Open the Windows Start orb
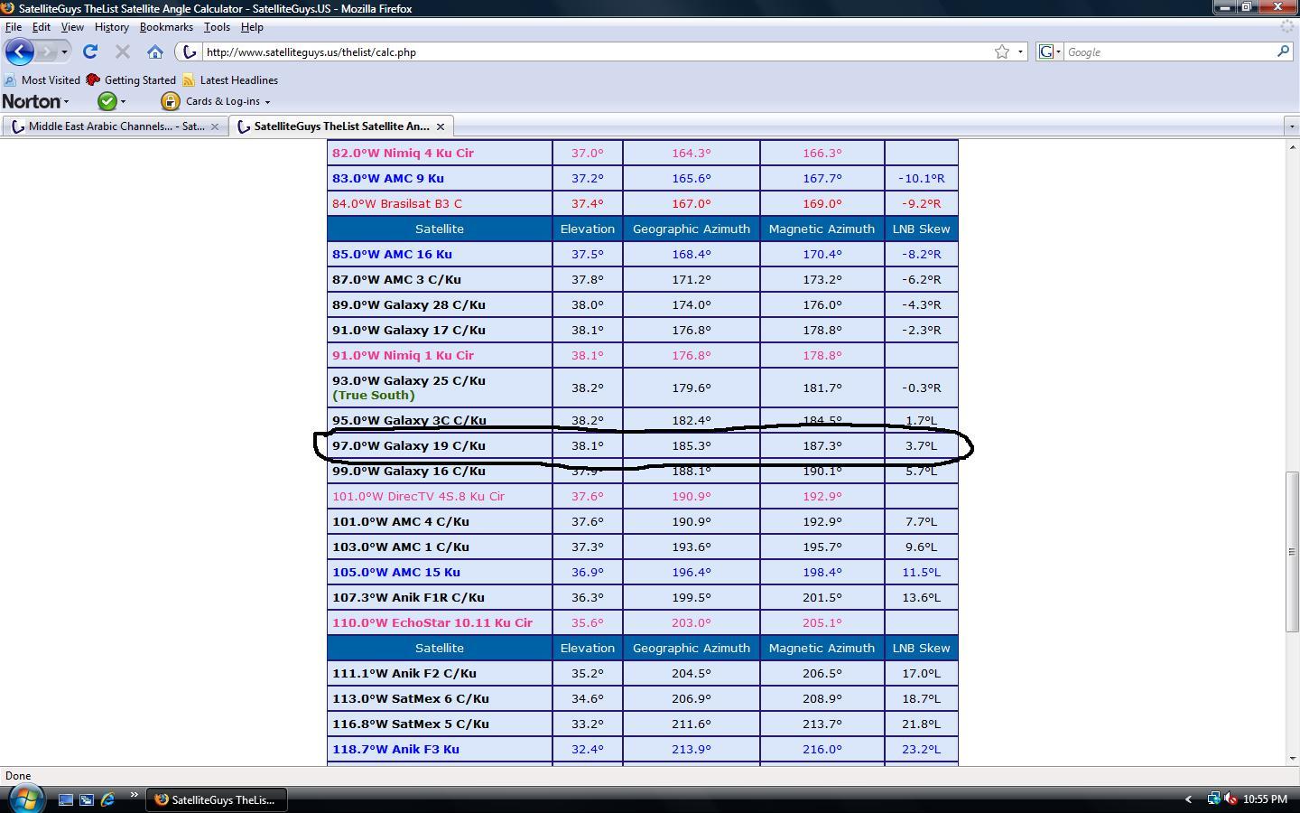The height and width of the screenshot is (813, 1300). pyautogui.click(x=25, y=799)
